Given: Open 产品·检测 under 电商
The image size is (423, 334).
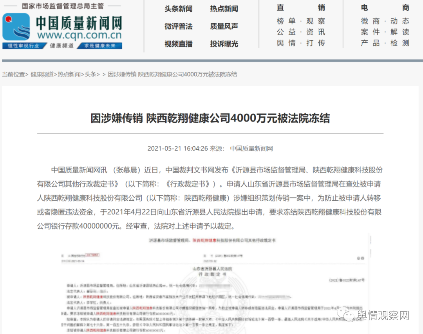Looking at the screenshot, I should 385,43.
